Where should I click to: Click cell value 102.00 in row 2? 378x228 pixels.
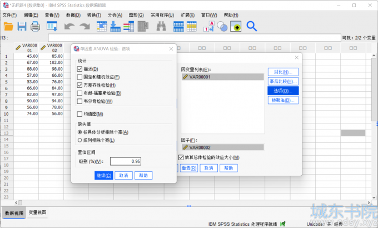[51, 62]
